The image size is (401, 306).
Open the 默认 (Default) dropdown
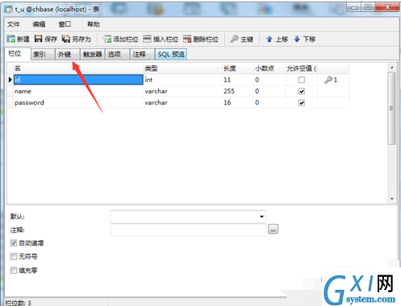(261, 217)
